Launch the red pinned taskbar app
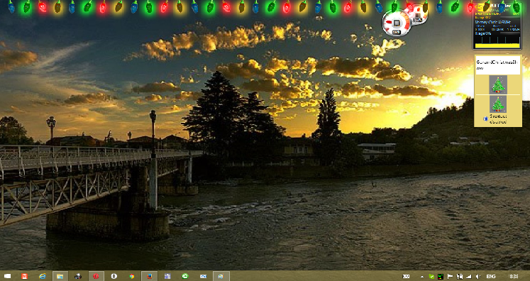530x281 pixels. tap(24, 276)
